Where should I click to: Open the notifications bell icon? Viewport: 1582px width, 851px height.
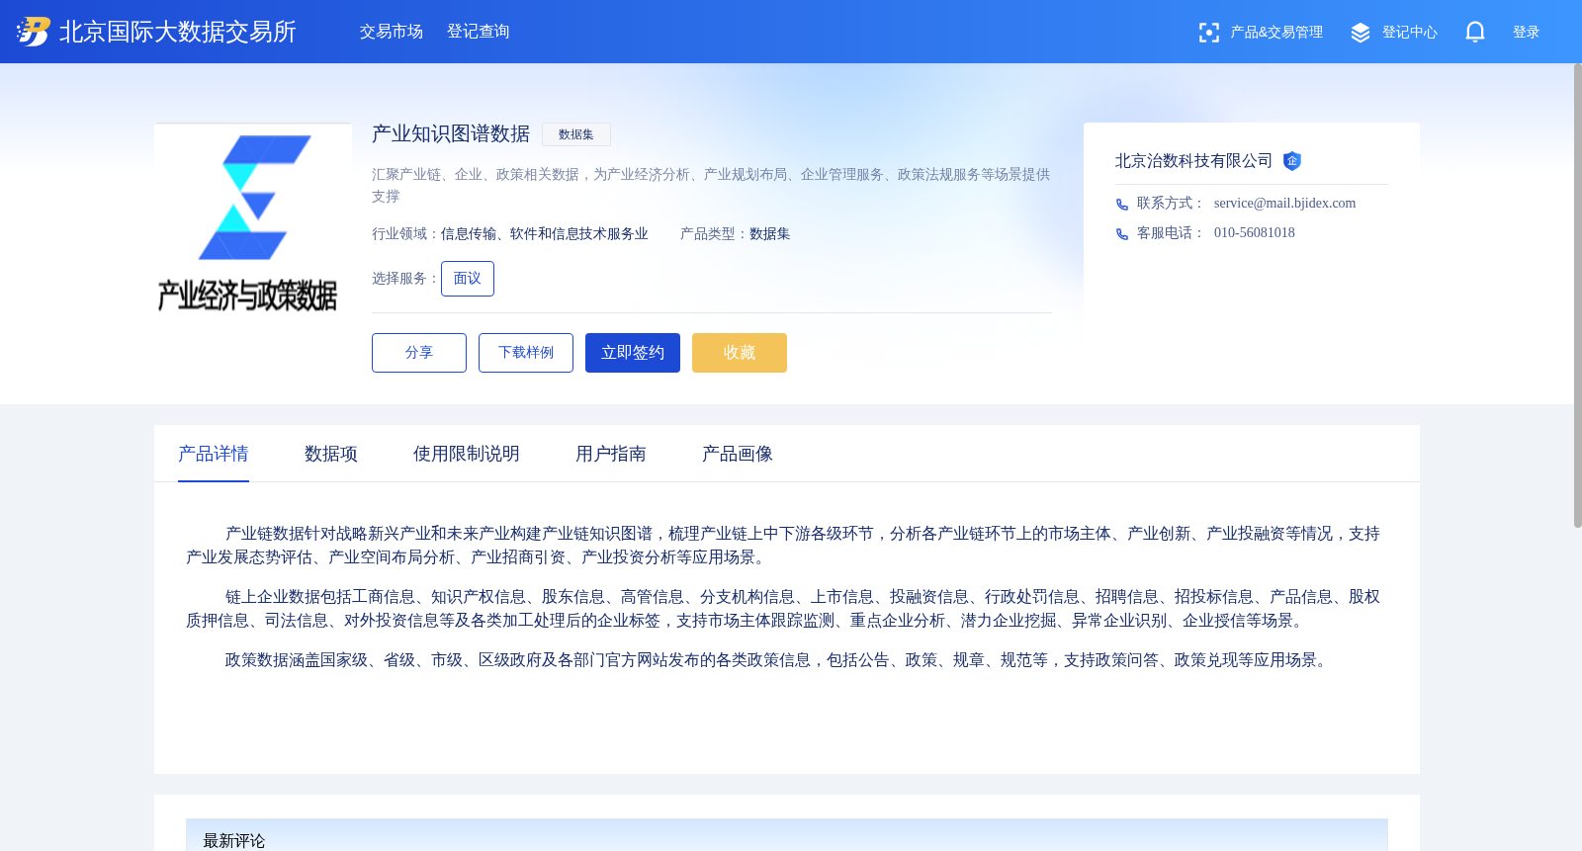(1475, 32)
